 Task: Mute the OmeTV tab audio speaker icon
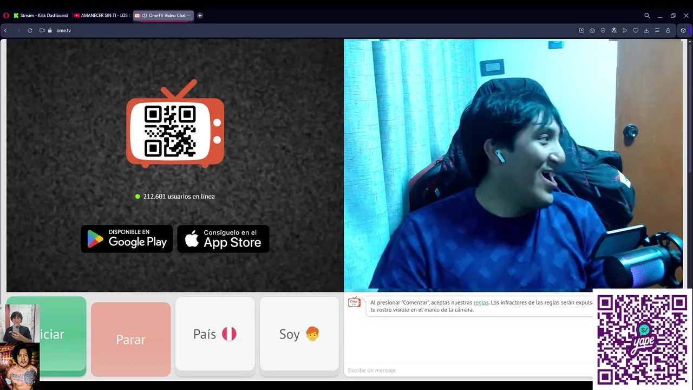tap(145, 16)
